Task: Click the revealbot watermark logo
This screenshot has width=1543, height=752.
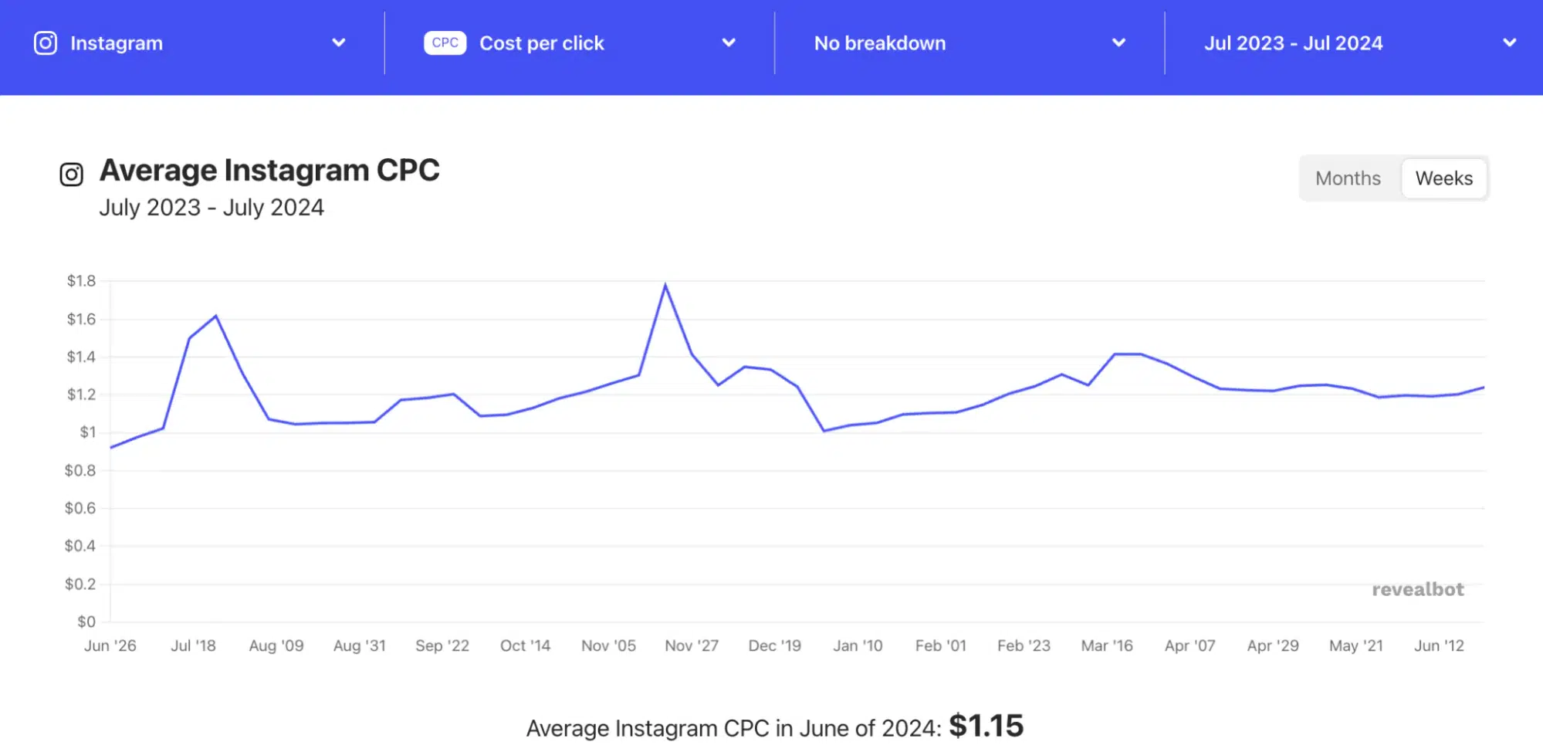Action: coord(1417,590)
